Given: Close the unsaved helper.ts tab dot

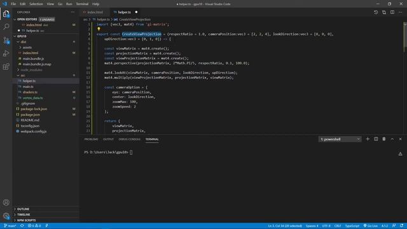Looking at the screenshot, I should pos(136,12).
